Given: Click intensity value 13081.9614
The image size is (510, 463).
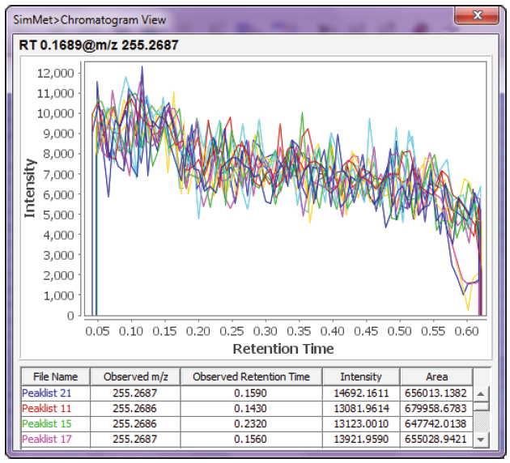Looking at the screenshot, I should tap(361, 409).
